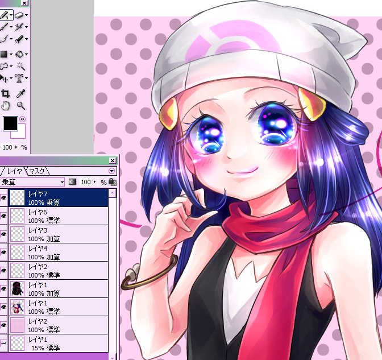The height and width of the screenshot is (360, 382).
Task: Select the レイヤ1 100% 加算 row
Action: coord(58,289)
